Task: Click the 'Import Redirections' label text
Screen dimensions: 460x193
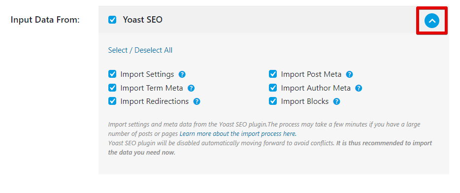Action: 155,101
